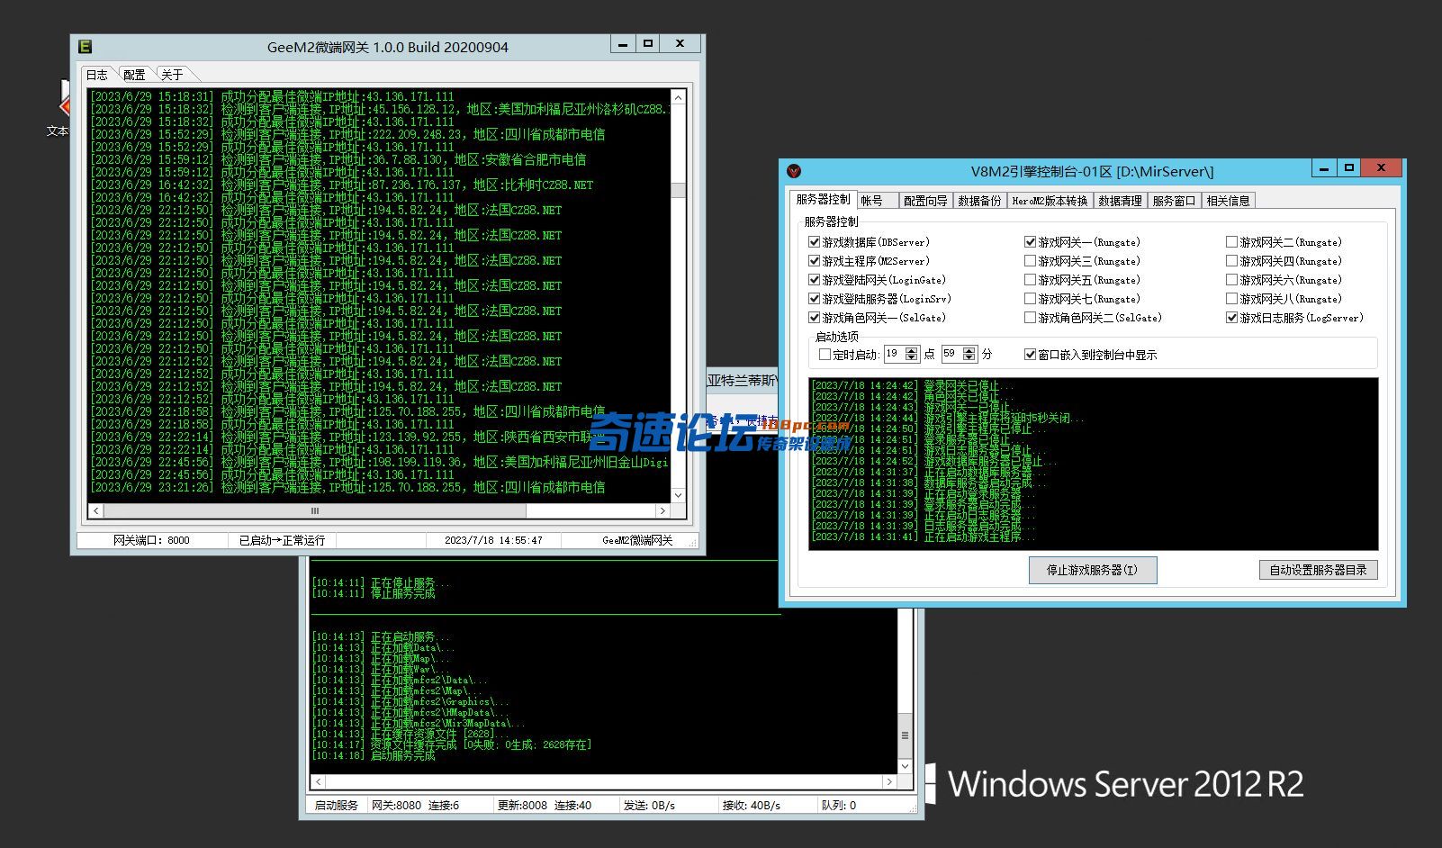Click bottom window log scrollbar down arrow
Viewport: 1442px width, 848px height.
pyautogui.click(x=905, y=767)
